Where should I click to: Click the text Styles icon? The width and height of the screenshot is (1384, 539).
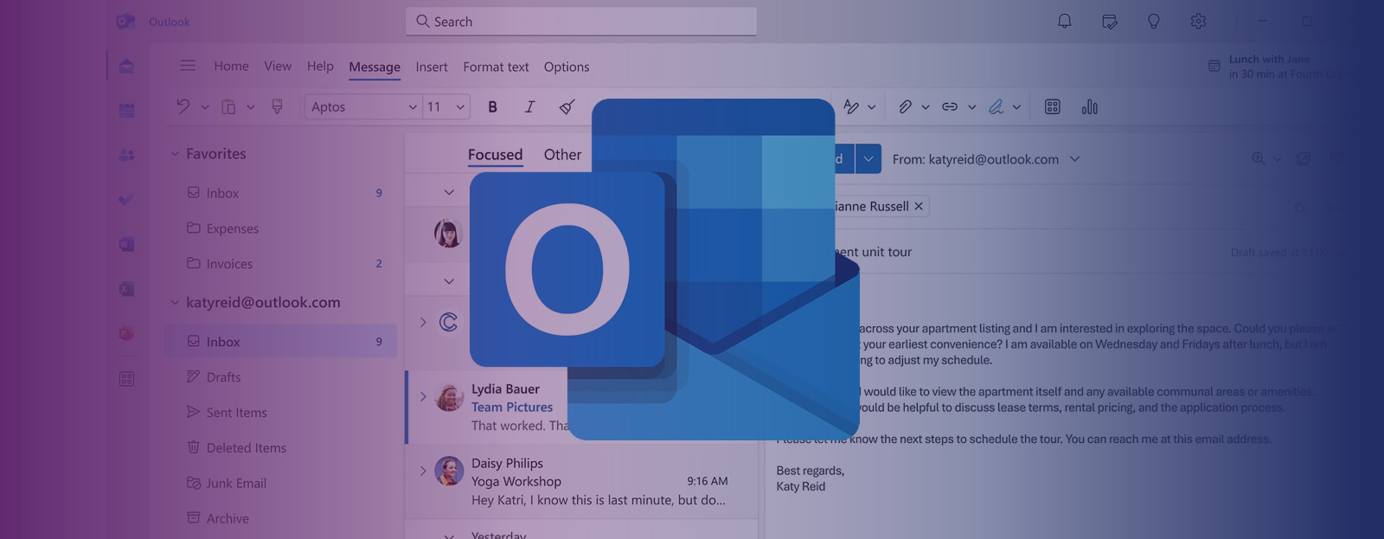[x=851, y=106]
